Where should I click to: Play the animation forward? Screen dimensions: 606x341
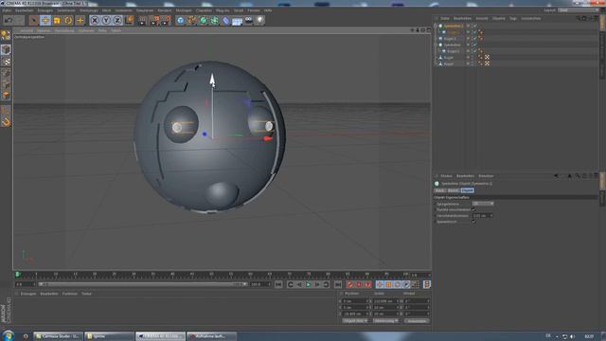click(x=309, y=284)
